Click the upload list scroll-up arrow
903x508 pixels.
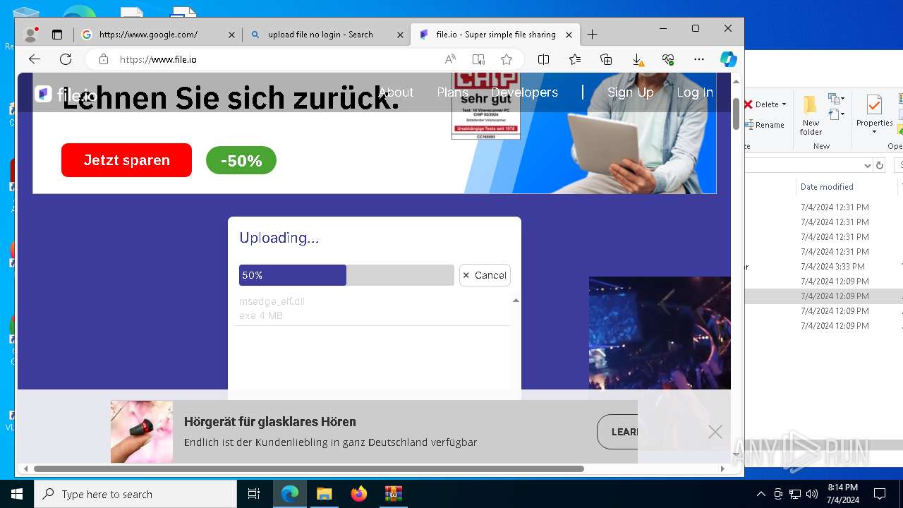(516, 301)
